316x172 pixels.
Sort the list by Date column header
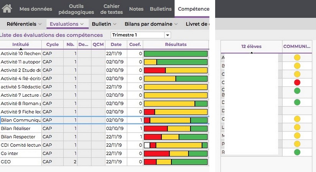pyautogui.click(x=116, y=44)
